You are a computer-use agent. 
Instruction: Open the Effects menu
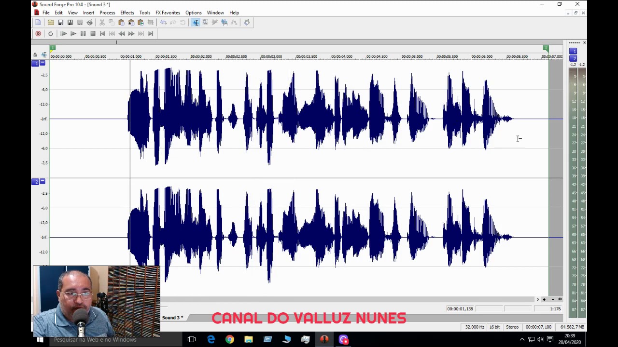127,13
